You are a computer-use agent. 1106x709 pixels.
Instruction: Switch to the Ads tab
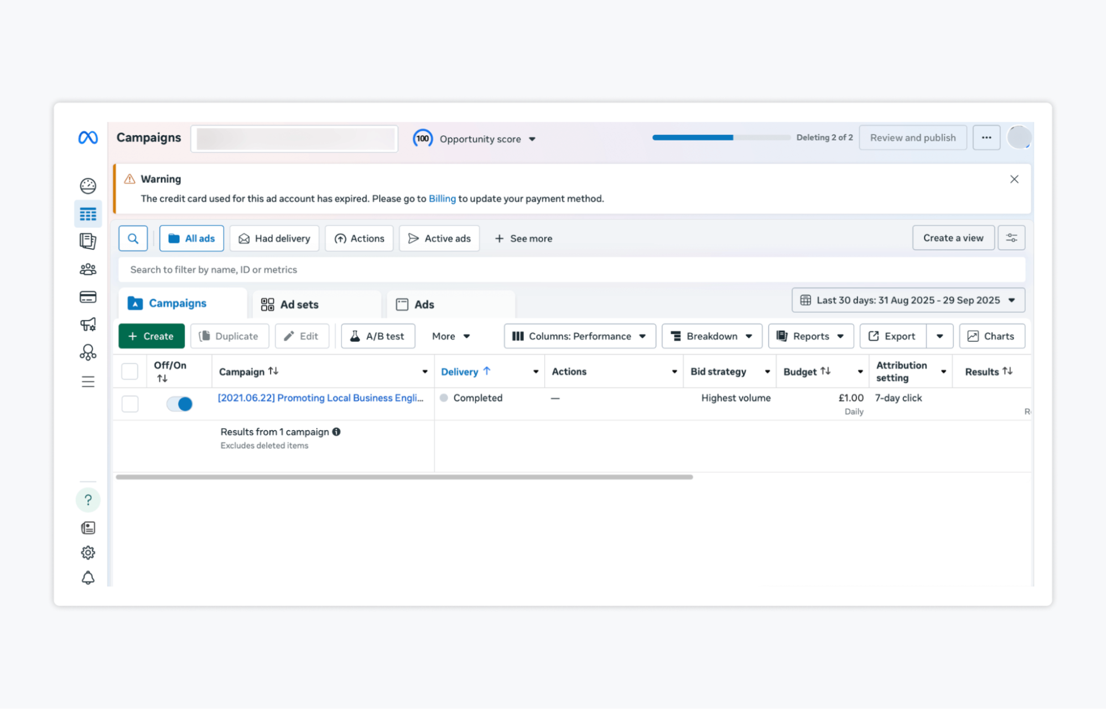point(424,305)
